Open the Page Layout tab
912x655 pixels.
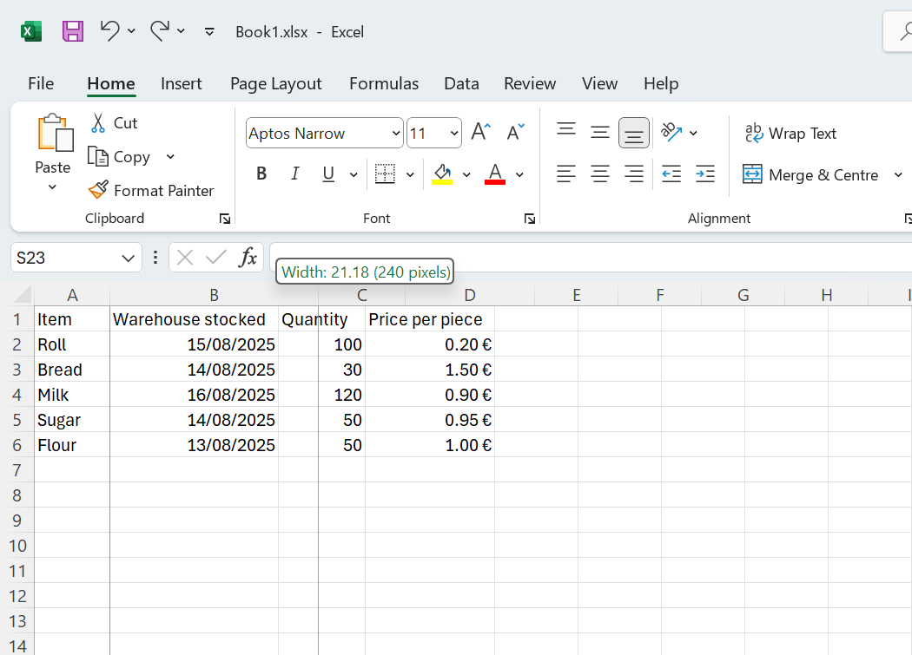(x=275, y=83)
